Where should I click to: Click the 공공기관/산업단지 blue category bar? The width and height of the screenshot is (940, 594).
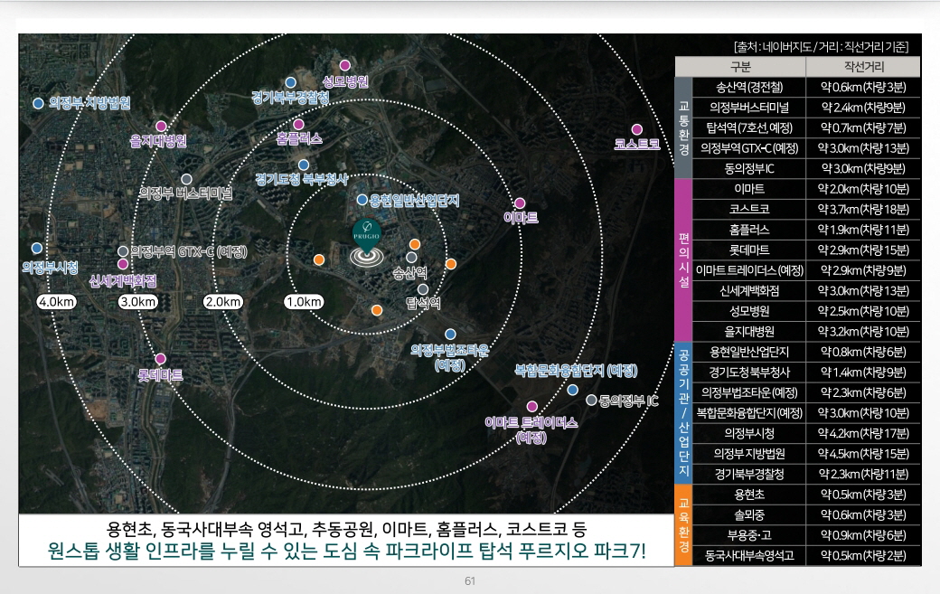pos(683,412)
